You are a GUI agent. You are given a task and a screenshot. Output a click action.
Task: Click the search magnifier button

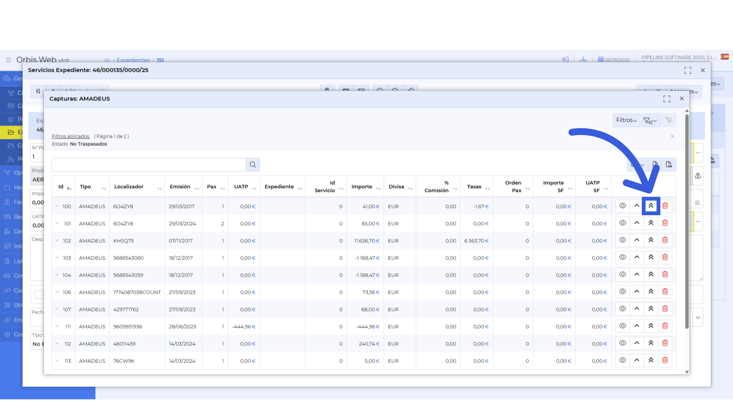[x=253, y=165]
